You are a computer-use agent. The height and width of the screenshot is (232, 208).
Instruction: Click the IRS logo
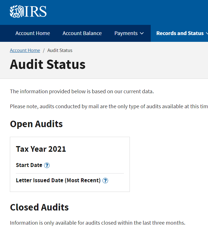click(28, 11)
